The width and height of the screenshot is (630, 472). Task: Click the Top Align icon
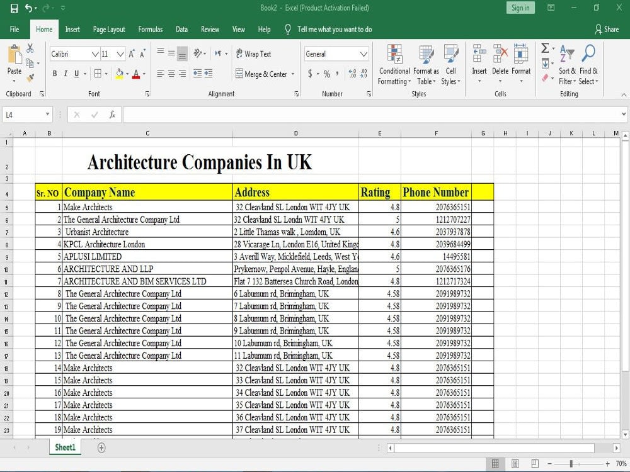[160, 52]
